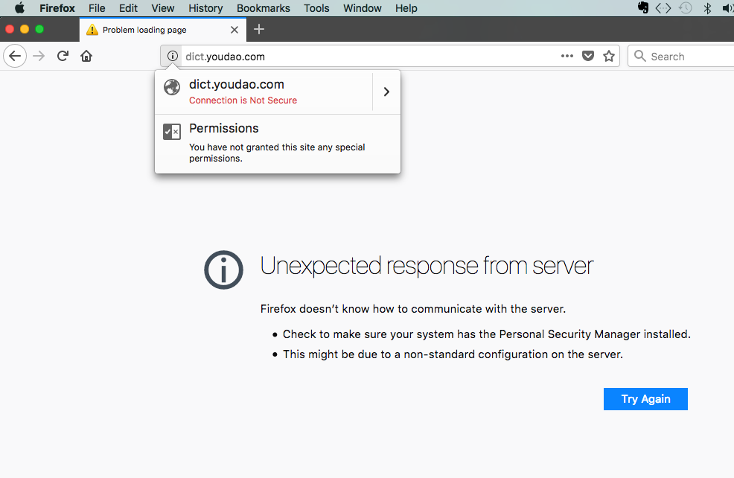Open the Tools menu
734x478 pixels.
point(316,8)
